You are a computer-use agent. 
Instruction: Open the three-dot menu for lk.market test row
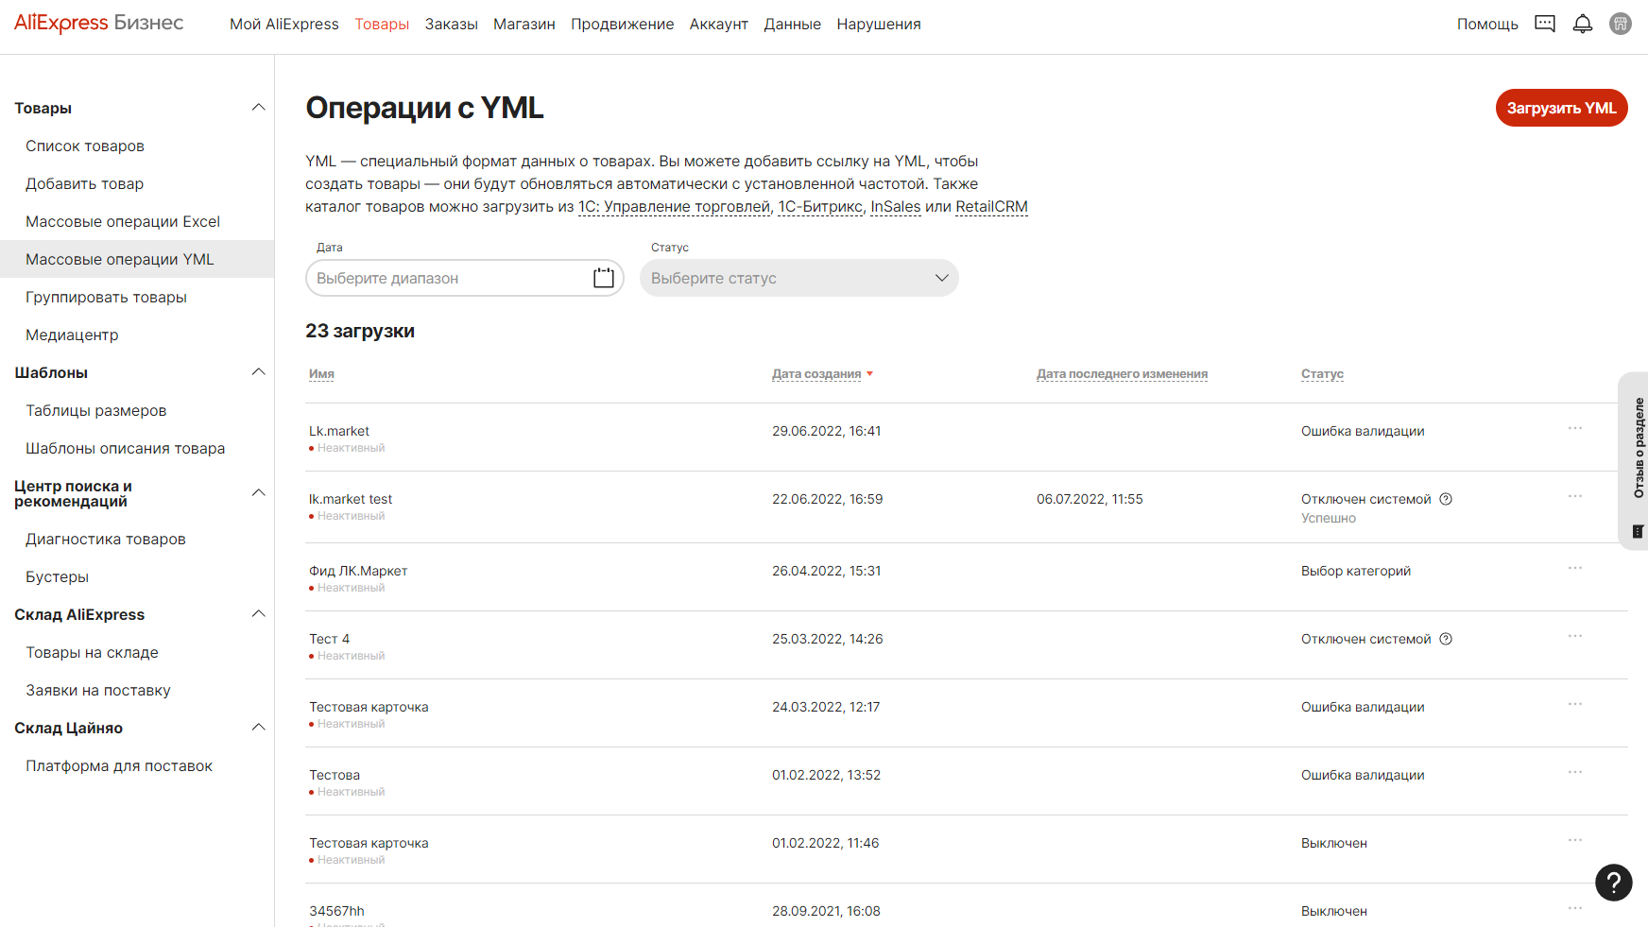point(1575,496)
